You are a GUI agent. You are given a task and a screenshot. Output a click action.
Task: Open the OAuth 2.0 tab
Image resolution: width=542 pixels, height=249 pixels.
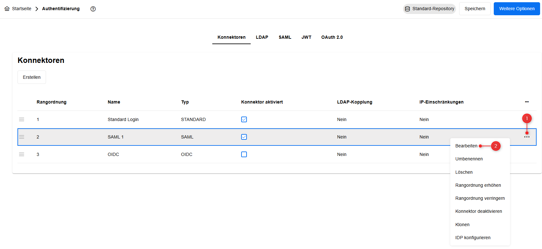[332, 37]
